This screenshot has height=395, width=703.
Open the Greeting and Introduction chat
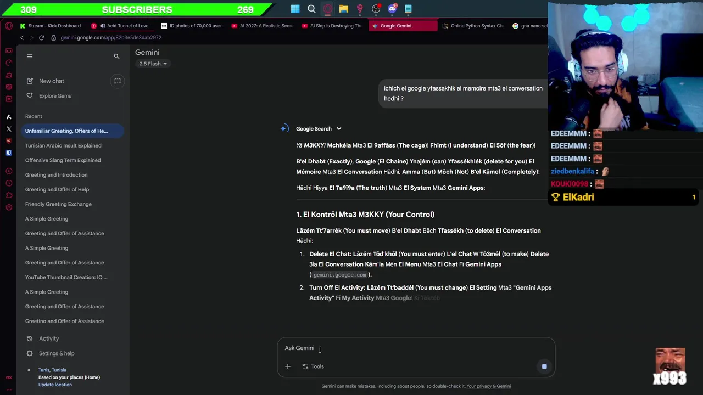coord(56,175)
